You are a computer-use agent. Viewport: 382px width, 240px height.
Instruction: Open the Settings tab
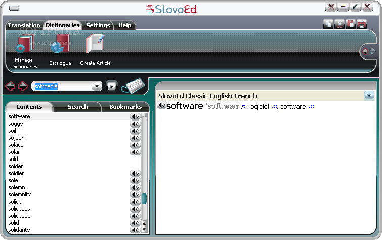point(98,25)
